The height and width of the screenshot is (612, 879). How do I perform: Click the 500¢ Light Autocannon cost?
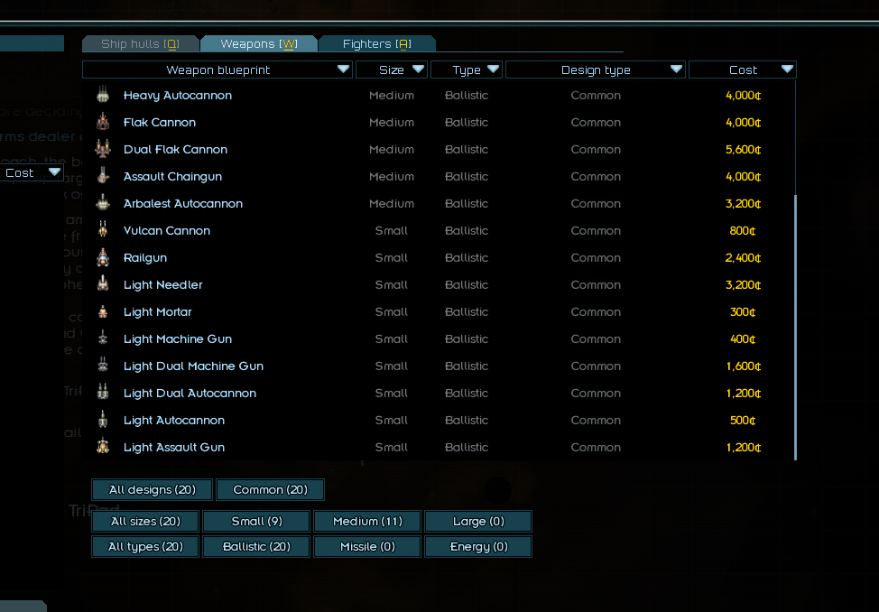tap(743, 420)
